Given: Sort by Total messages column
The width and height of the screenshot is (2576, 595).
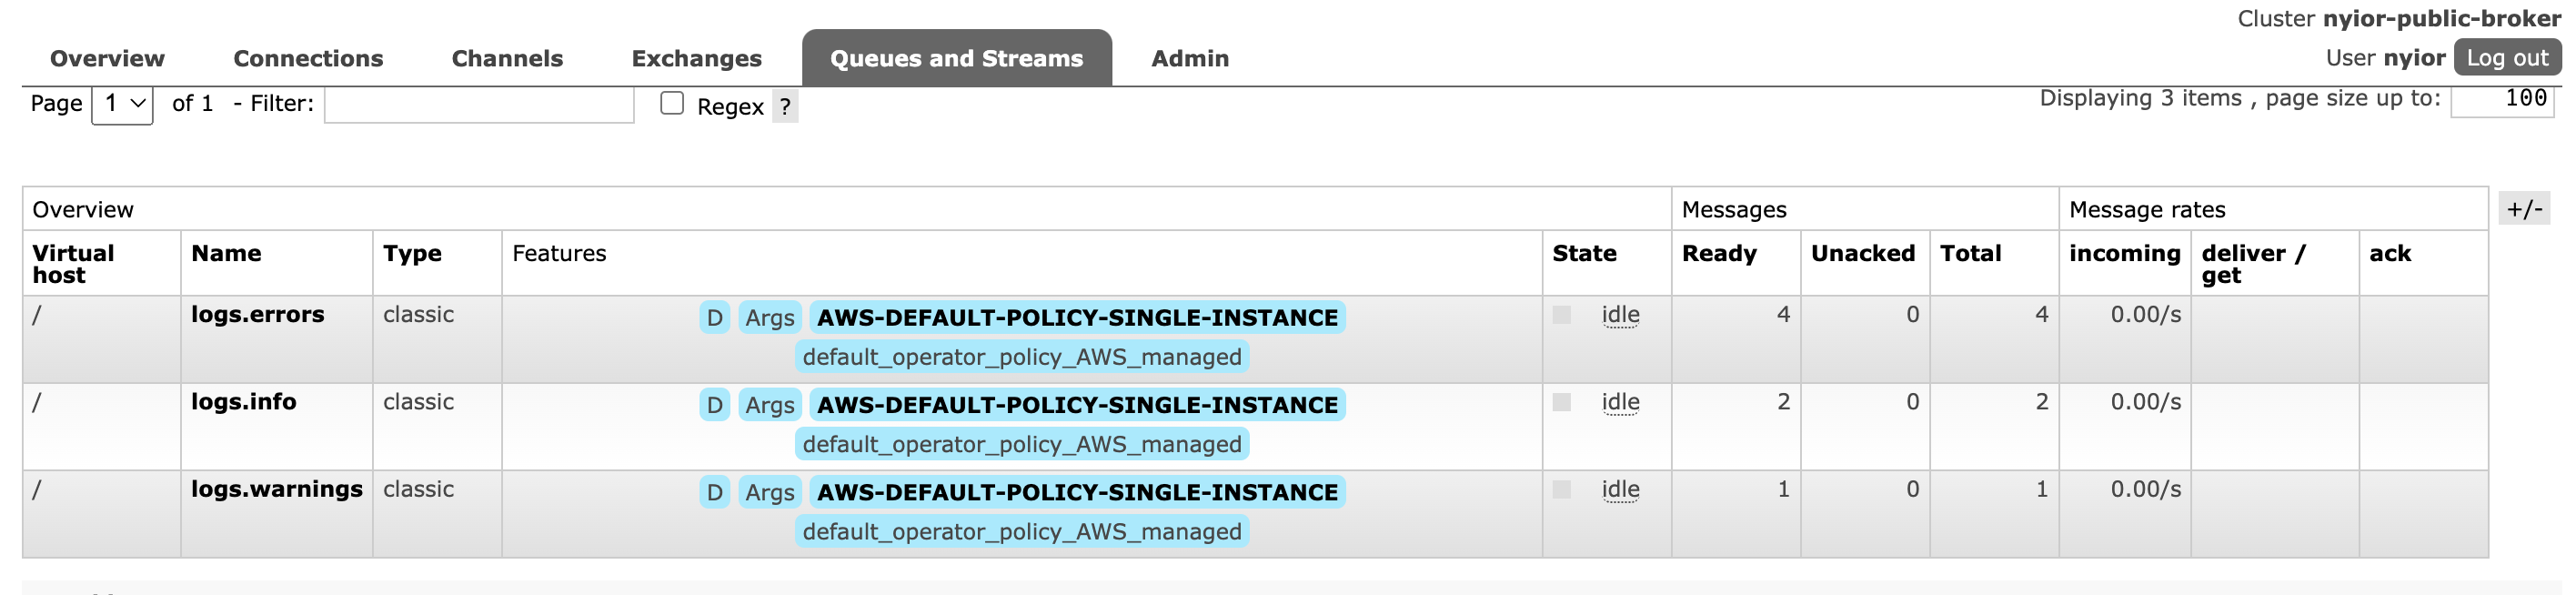Looking at the screenshot, I should pos(1970,253).
